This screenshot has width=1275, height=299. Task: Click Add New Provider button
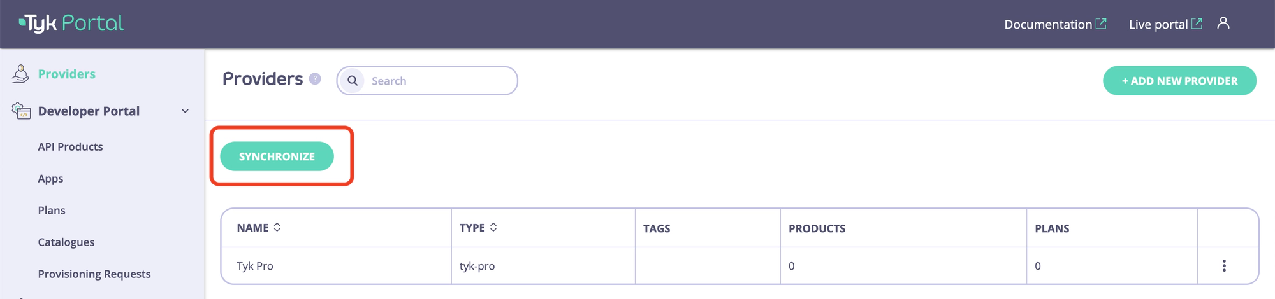pyautogui.click(x=1179, y=81)
